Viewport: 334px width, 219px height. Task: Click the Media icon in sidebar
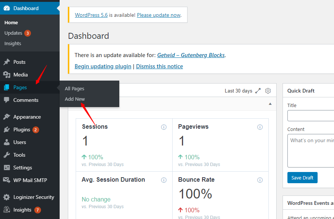[x=7, y=75]
